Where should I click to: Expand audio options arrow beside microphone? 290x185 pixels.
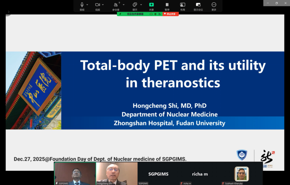point(87,5)
